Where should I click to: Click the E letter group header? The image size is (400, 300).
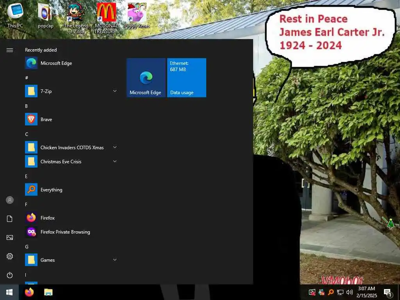[x=26, y=176]
